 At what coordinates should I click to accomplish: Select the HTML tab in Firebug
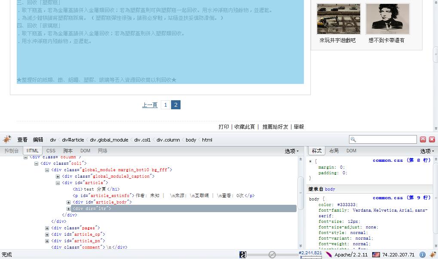pos(33,151)
